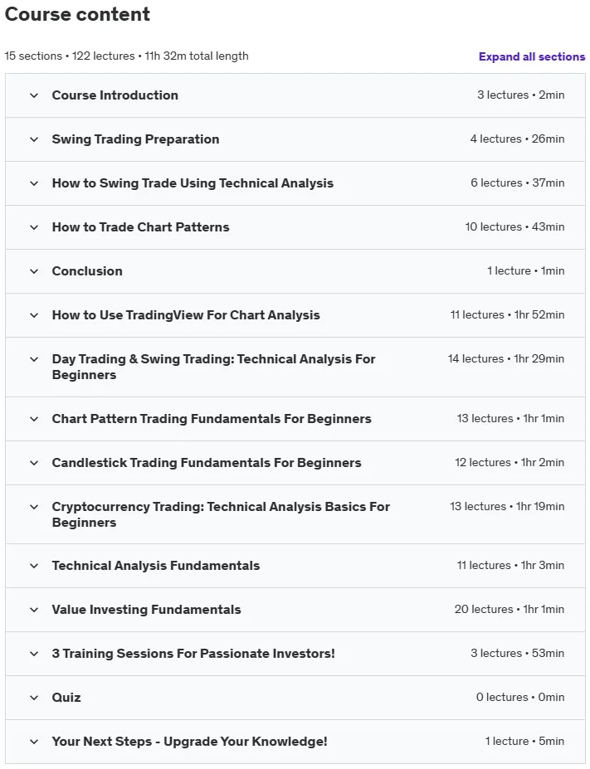Click the 11 lectures • 1hr 52min label
Screen dimensions: 590x769
[507, 315]
